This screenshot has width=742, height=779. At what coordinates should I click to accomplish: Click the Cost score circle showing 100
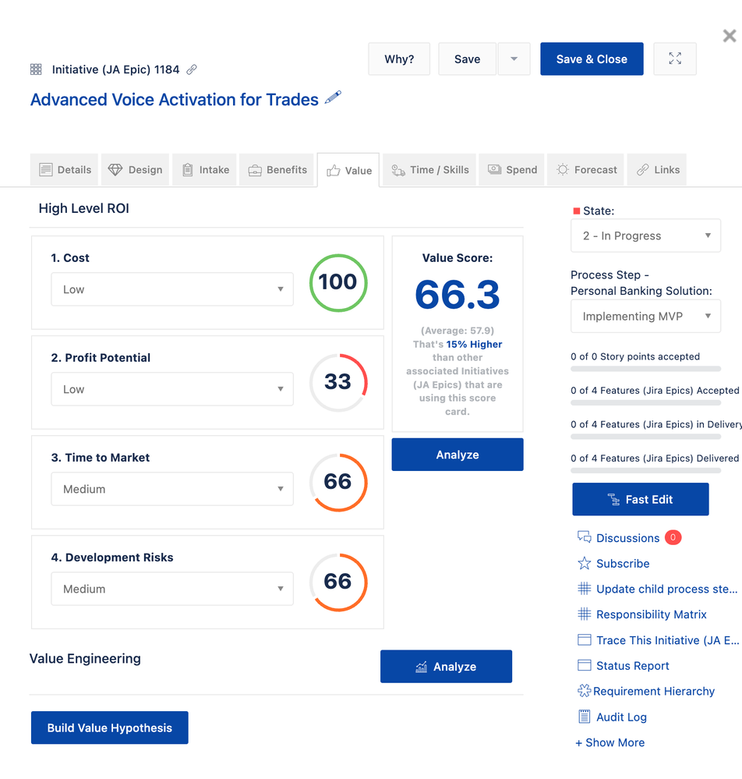click(338, 283)
